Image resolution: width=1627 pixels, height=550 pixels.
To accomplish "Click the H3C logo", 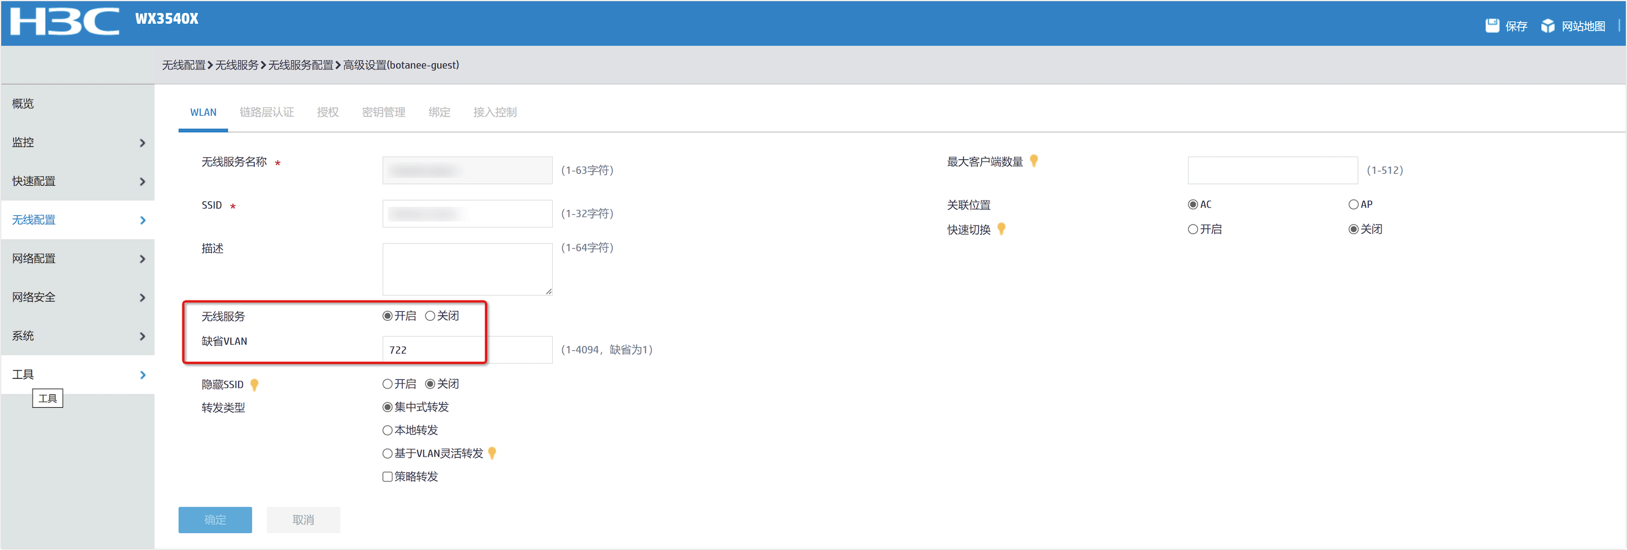I will [65, 21].
